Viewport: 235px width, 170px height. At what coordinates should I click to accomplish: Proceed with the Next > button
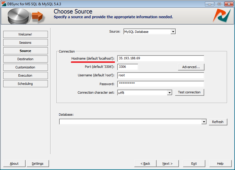[x=167, y=164]
